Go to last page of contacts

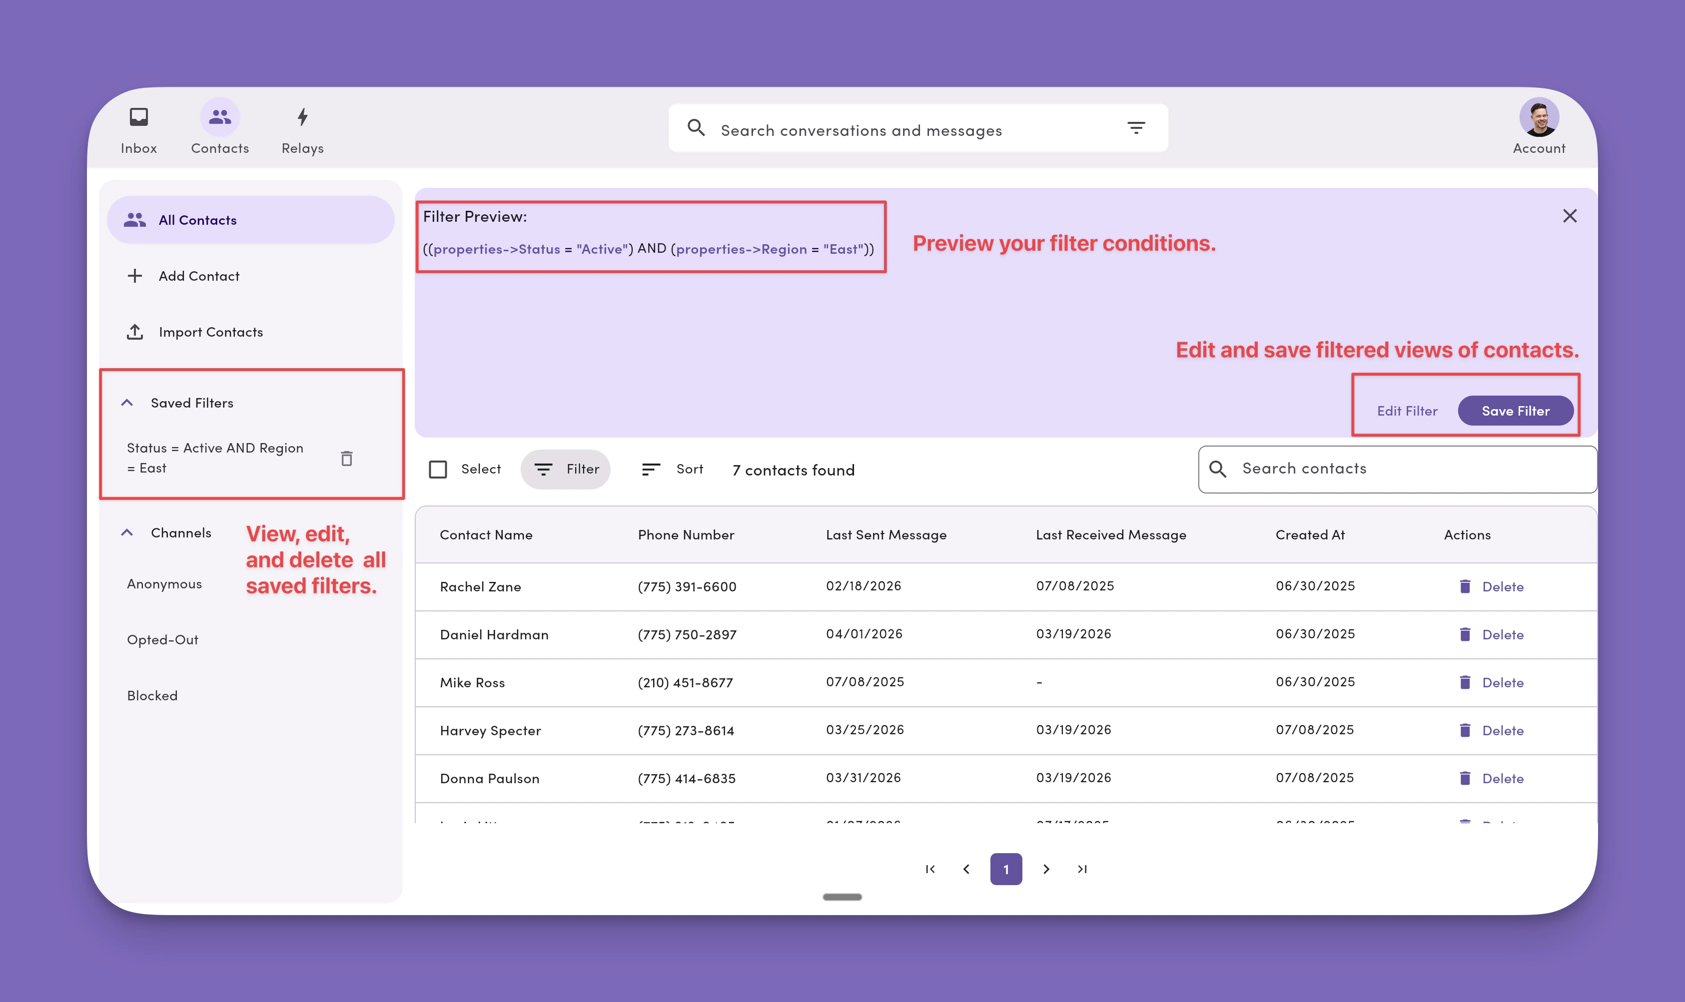[1082, 870]
